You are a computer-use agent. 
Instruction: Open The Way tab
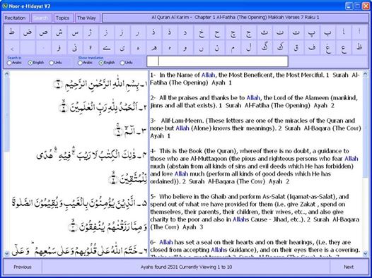pos(88,18)
